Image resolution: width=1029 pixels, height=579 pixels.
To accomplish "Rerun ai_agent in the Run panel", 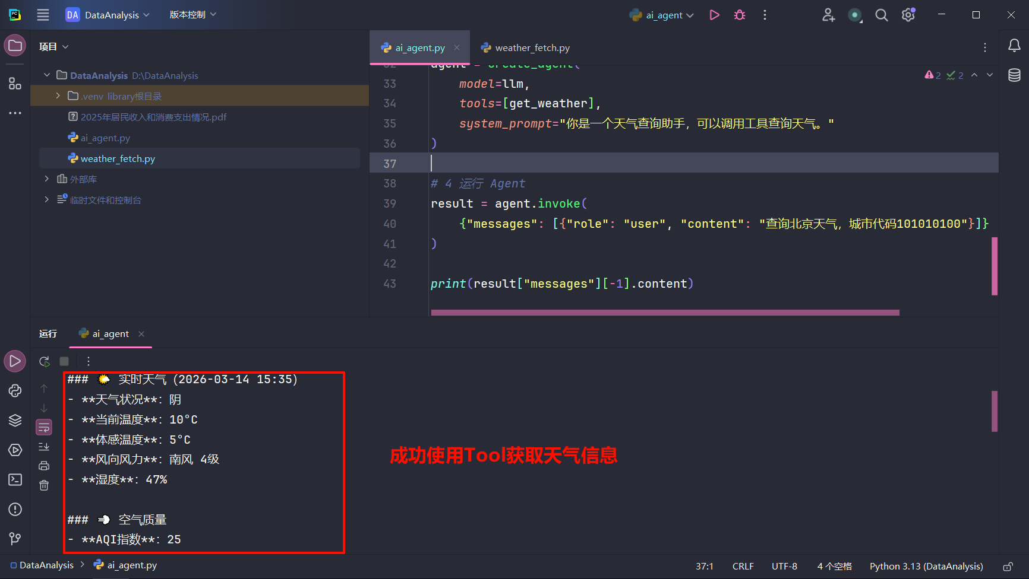I will 44,361.
